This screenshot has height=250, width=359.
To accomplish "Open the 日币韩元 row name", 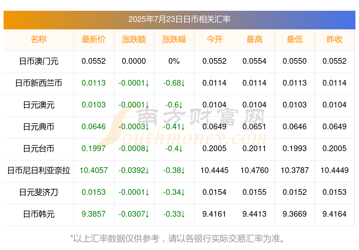I will point(39,214).
